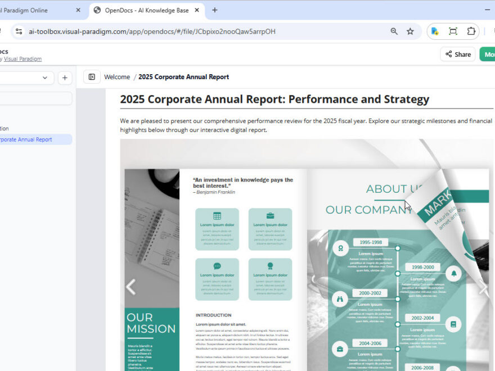Open a new browser tab
The image size is (495, 371).
tap(214, 10)
